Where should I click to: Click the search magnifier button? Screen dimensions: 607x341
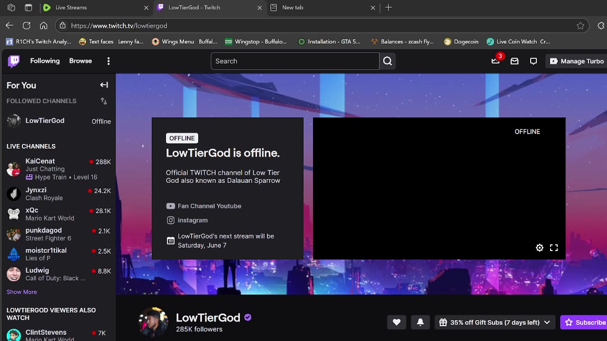click(x=387, y=61)
